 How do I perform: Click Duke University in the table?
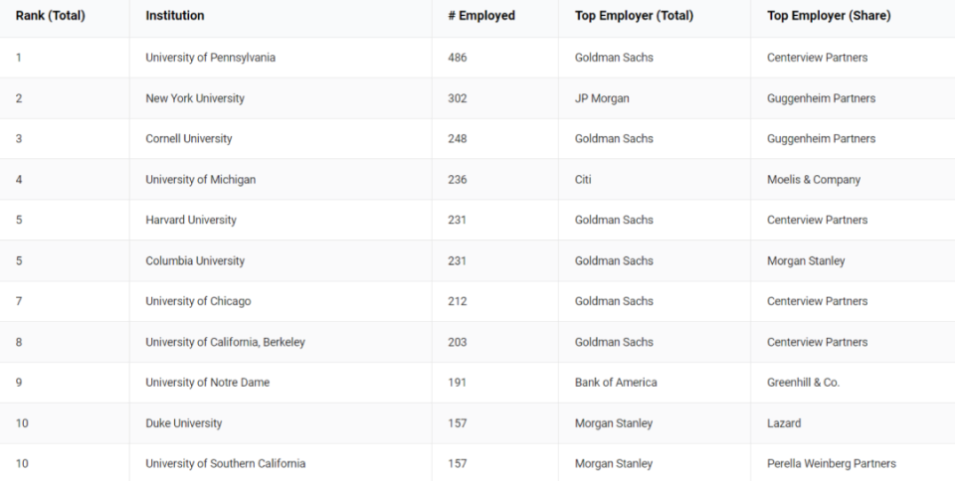pos(183,423)
